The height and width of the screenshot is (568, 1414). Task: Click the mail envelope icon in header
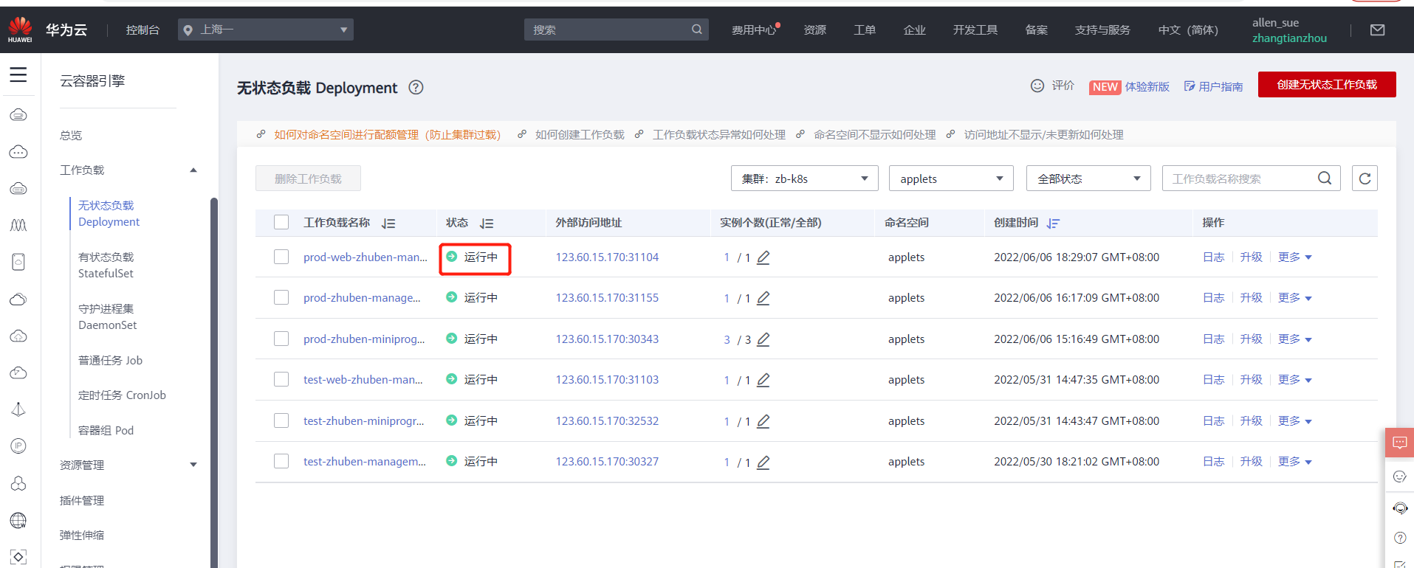point(1377,30)
